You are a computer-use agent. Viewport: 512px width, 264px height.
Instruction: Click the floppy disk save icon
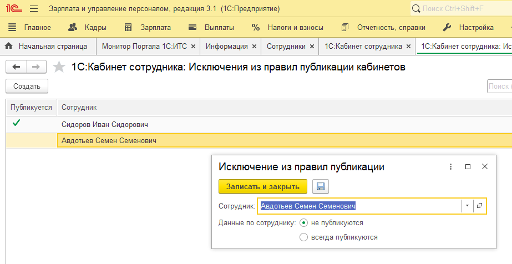pyautogui.click(x=320, y=186)
